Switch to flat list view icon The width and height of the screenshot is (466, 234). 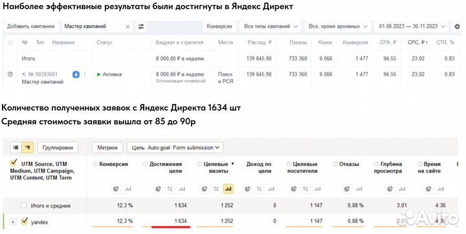pos(16,147)
